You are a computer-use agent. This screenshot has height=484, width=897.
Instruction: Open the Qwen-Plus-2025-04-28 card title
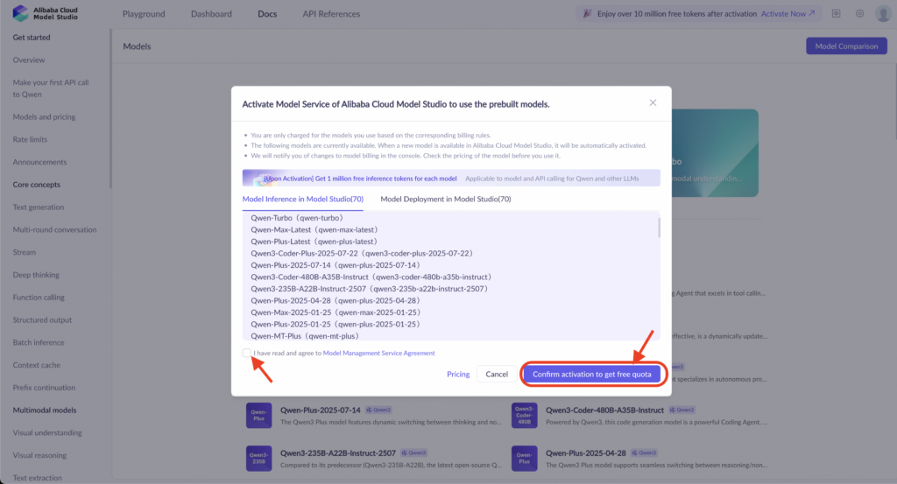(586, 453)
